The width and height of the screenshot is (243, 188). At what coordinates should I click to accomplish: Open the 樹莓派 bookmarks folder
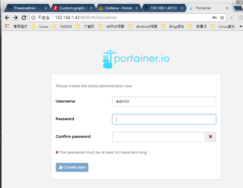tap(198, 27)
